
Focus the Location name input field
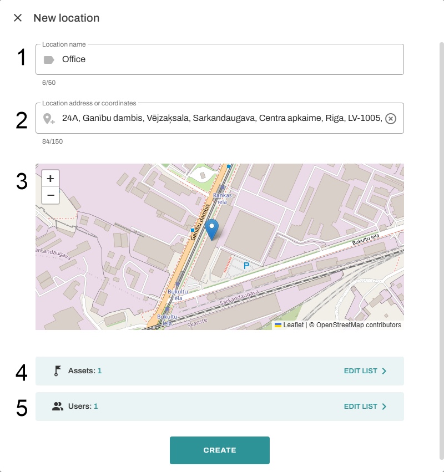[x=222, y=59]
